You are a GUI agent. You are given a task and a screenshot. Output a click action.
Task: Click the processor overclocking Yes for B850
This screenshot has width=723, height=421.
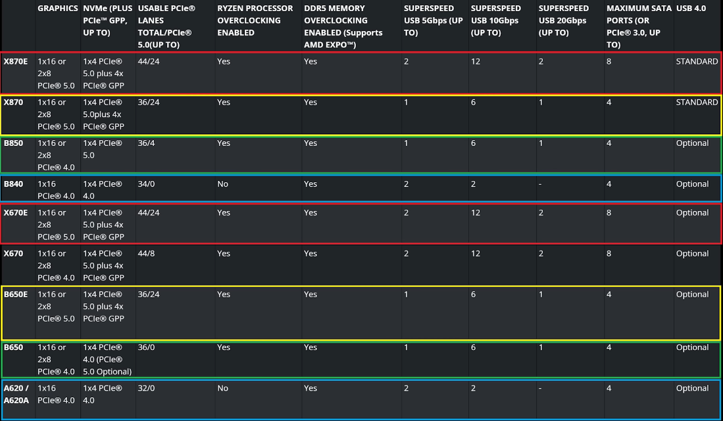click(x=224, y=143)
